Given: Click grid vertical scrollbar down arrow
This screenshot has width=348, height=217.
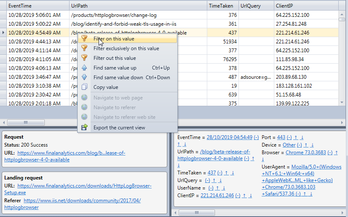Looking at the screenshot, I should click(x=342, y=102).
